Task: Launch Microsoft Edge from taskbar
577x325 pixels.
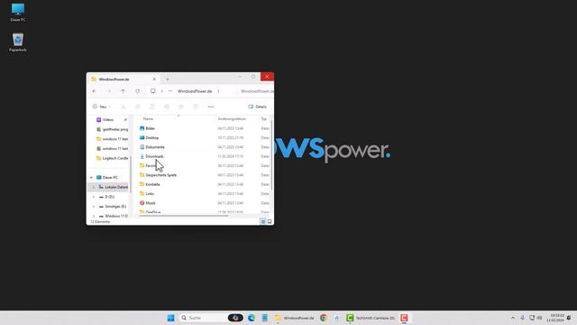Action: tap(252, 318)
